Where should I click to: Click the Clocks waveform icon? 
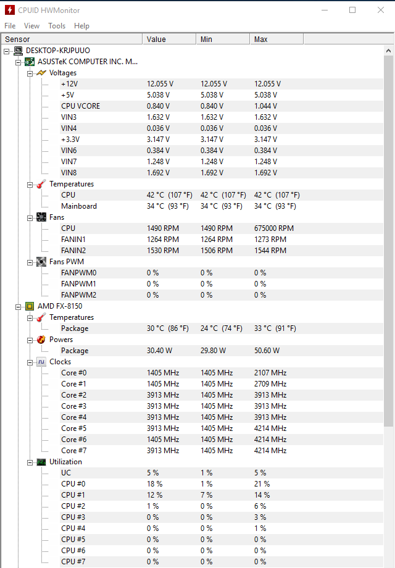pyautogui.click(x=41, y=362)
